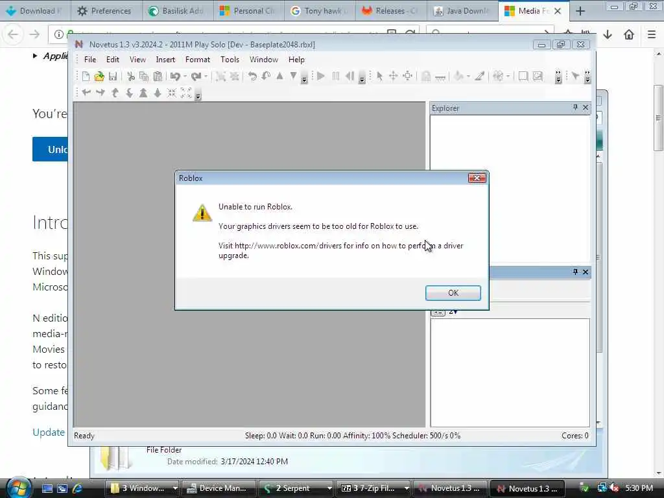The image size is (664, 498).
Task: Click OK in the Roblox error dialog
Action: (453, 293)
